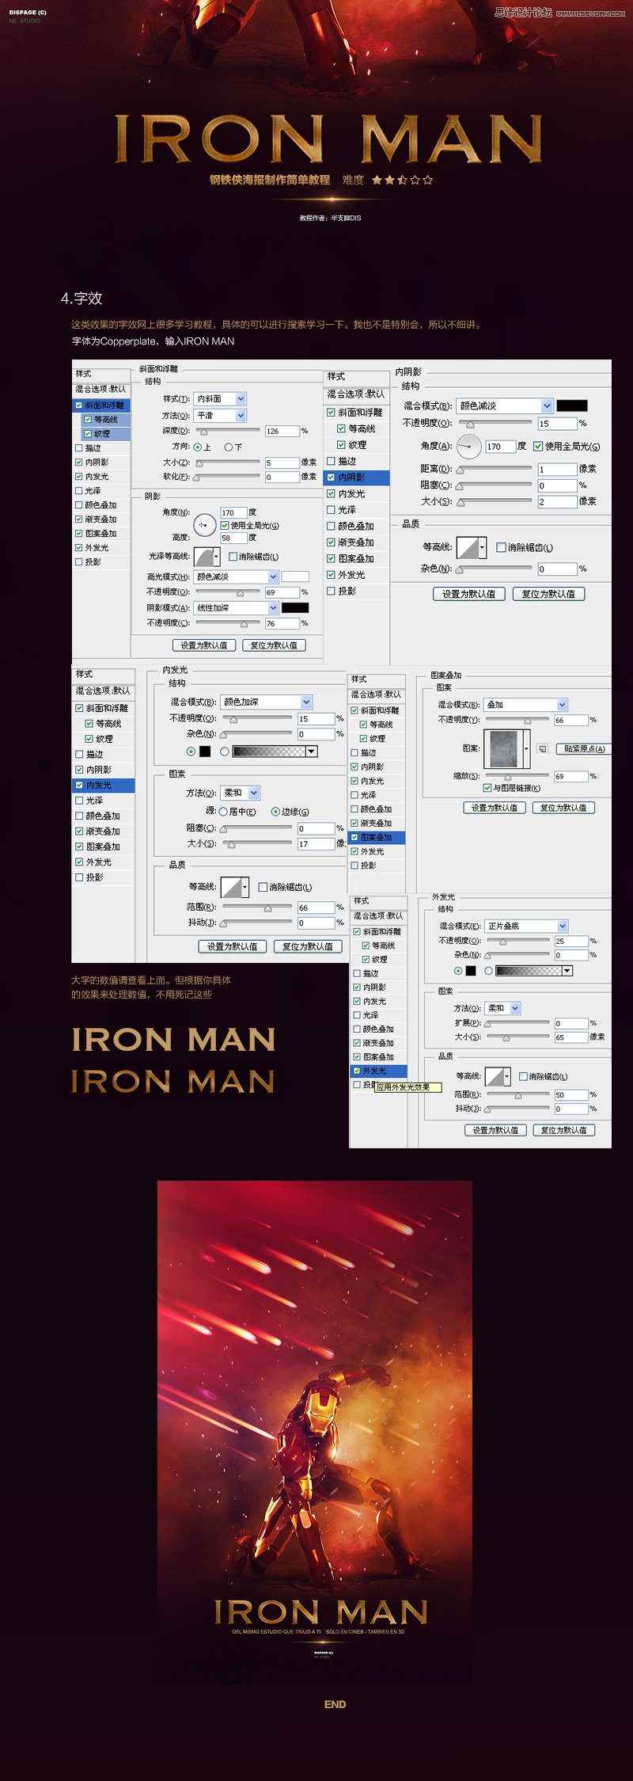This screenshot has width=633, height=1781.
Task: Click 深度 value field showing 126
Action: [282, 431]
